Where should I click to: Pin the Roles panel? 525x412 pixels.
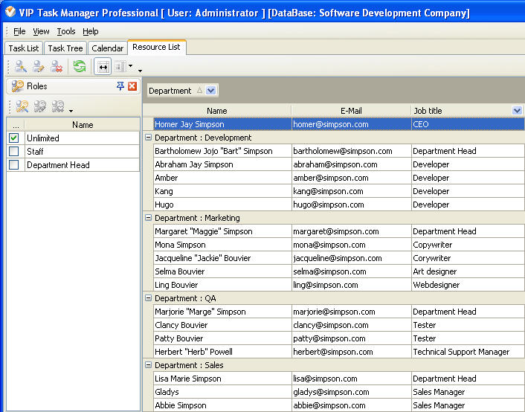120,86
